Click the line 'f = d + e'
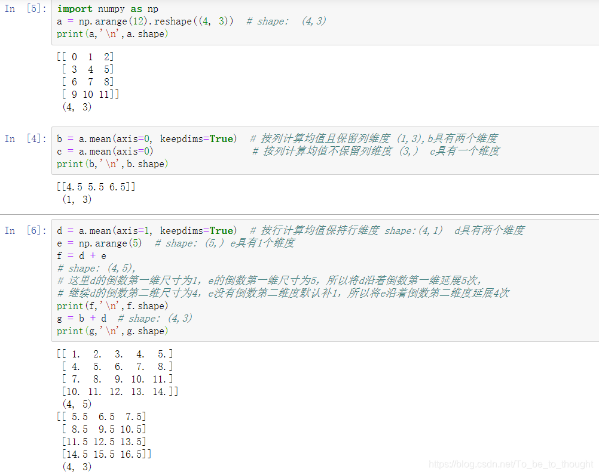 point(81,256)
